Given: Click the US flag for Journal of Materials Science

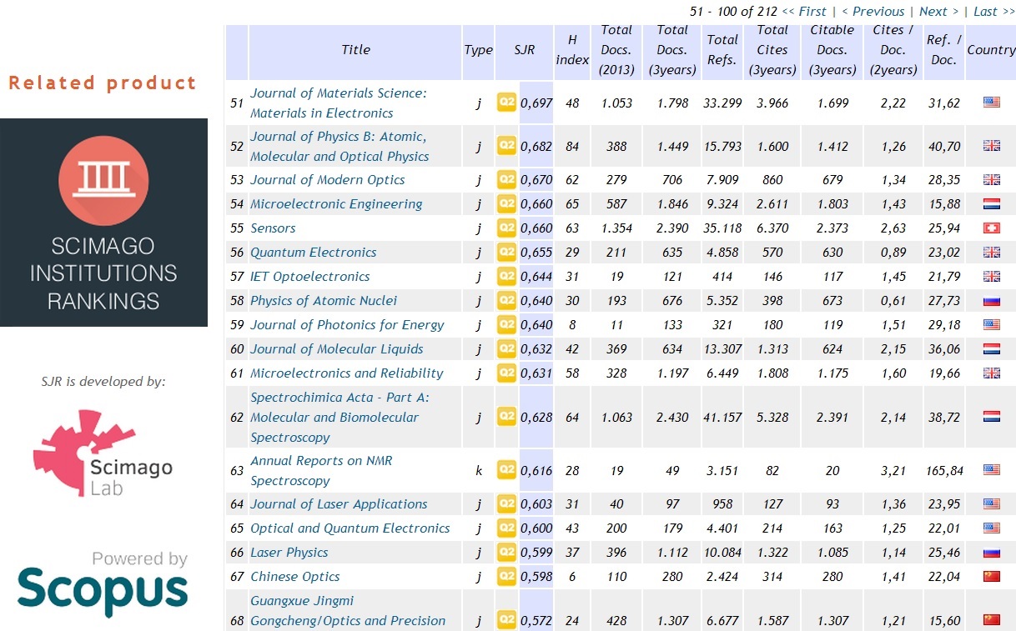Looking at the screenshot, I should (991, 103).
